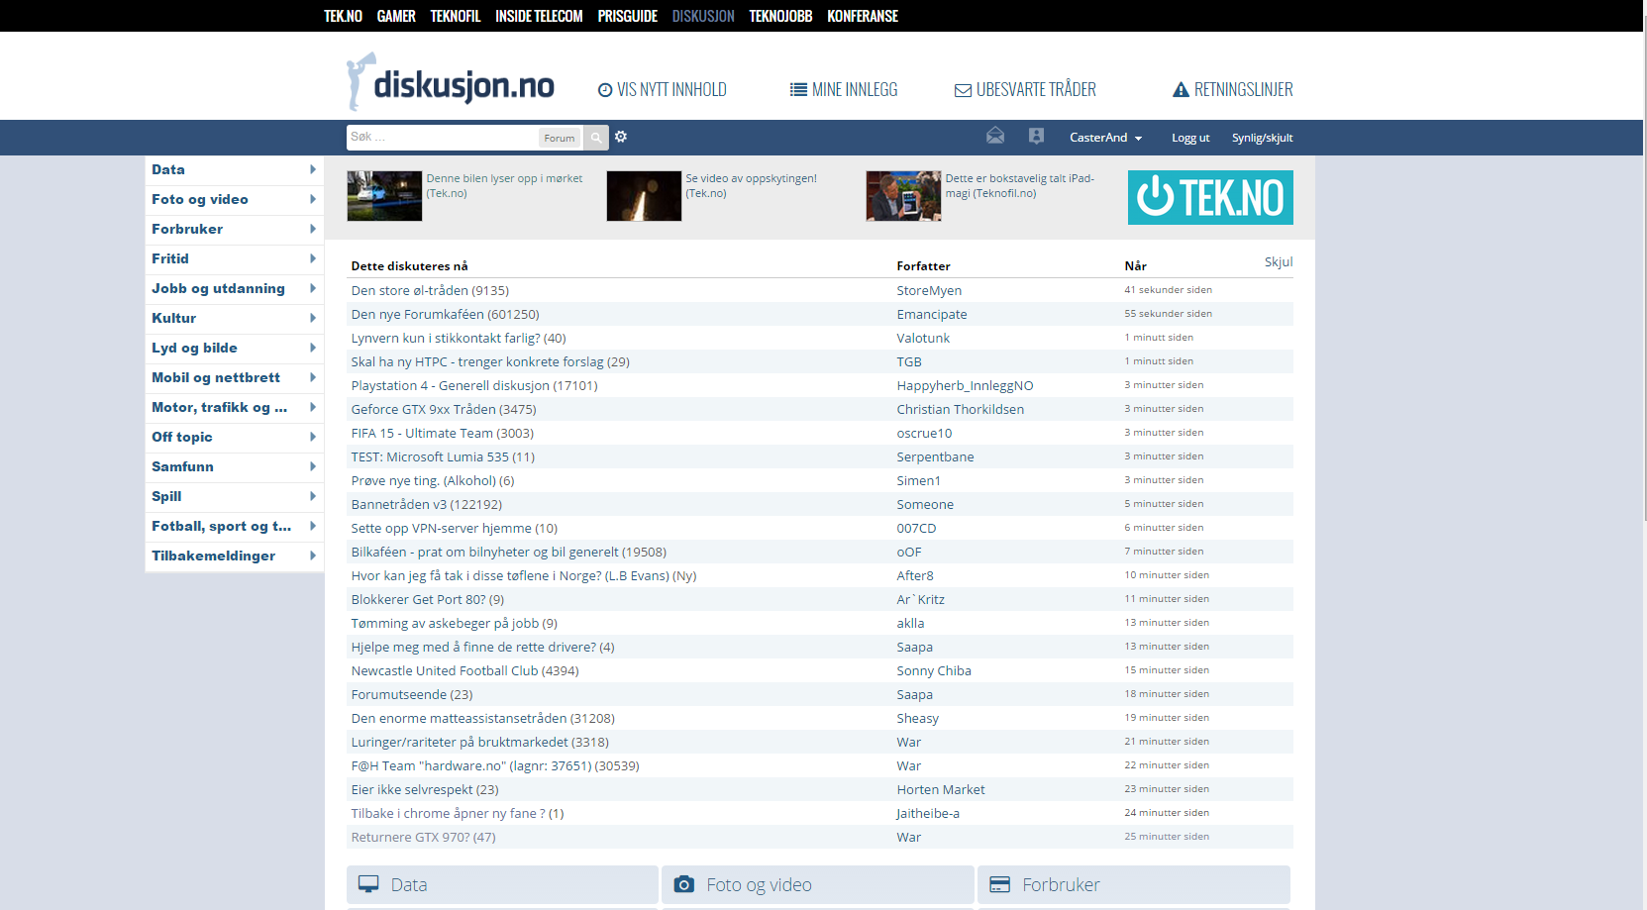Click the list icon beside Mine innlegg
Image resolution: width=1647 pixels, height=910 pixels.
pyautogui.click(x=798, y=90)
